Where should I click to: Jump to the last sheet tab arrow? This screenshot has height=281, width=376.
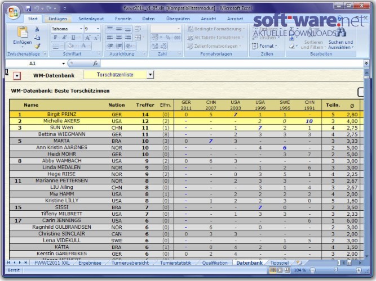coord(26,262)
